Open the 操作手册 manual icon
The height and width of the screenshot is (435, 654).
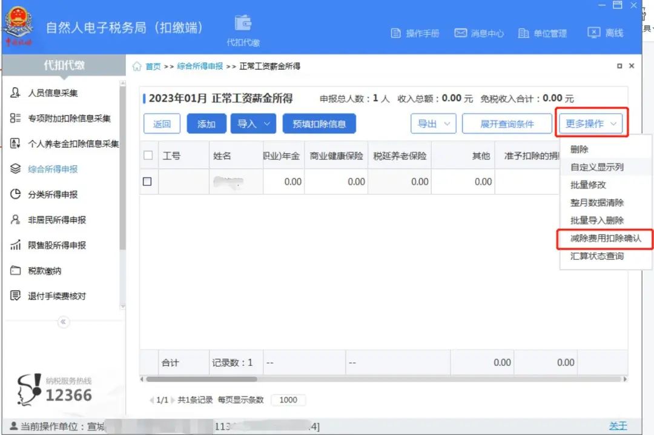[x=395, y=33]
